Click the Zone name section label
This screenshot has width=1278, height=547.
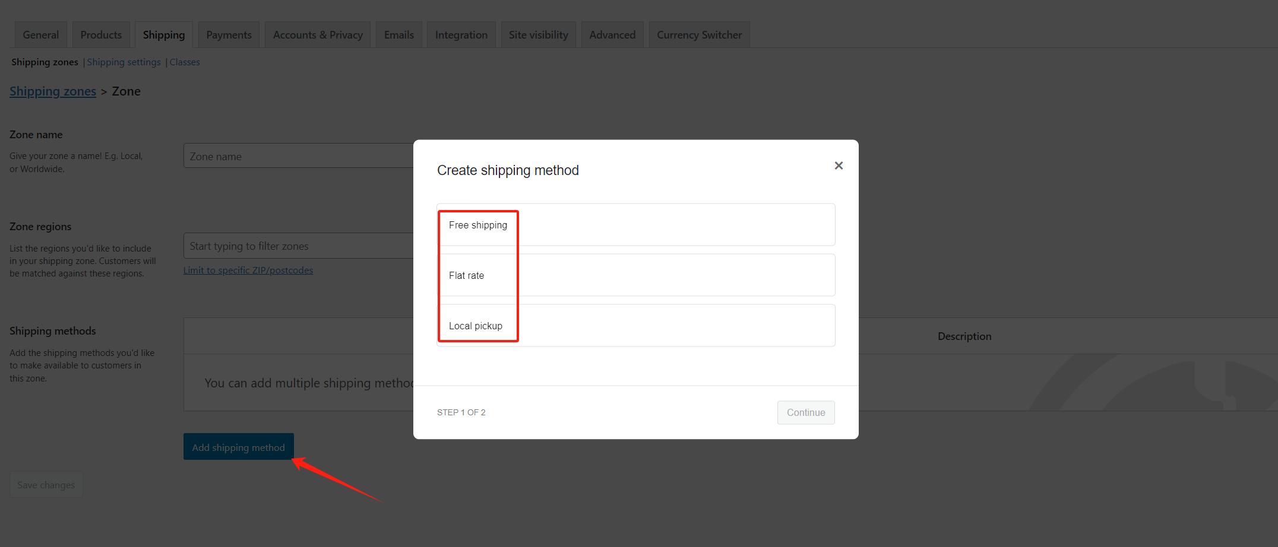coord(36,135)
